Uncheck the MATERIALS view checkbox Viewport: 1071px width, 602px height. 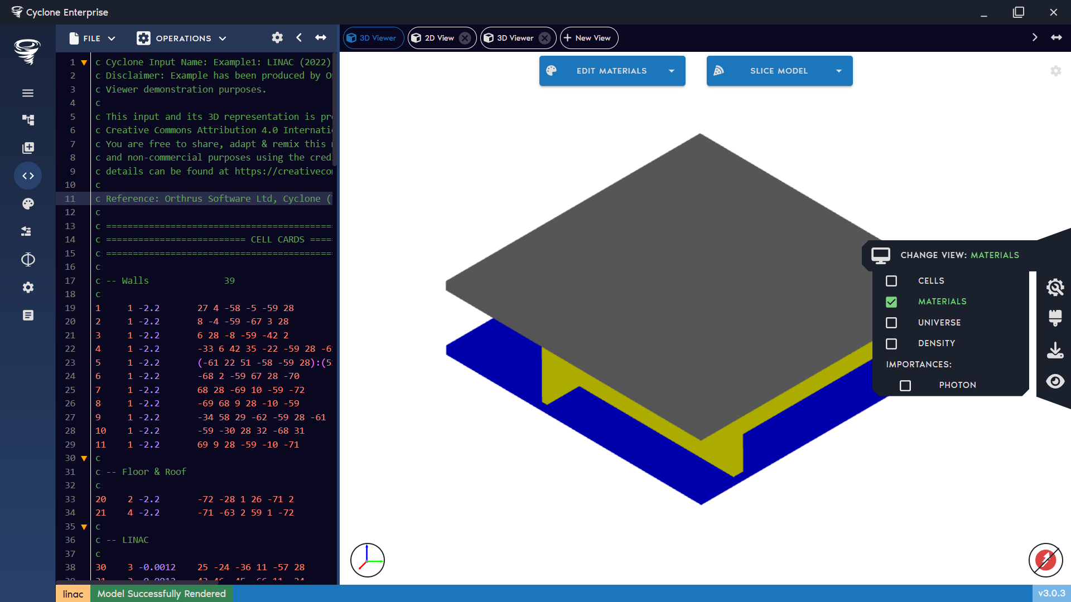[891, 302]
